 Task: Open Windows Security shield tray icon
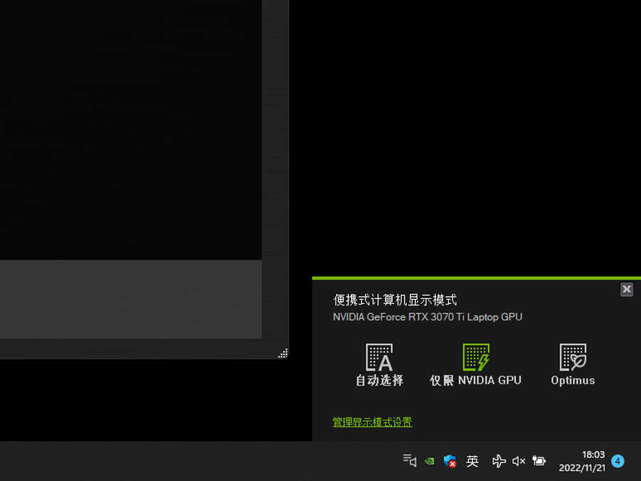pyautogui.click(x=450, y=461)
